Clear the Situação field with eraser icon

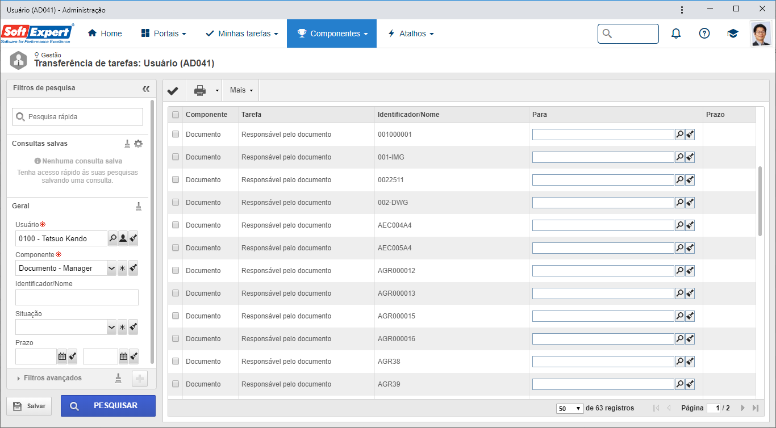(x=133, y=327)
